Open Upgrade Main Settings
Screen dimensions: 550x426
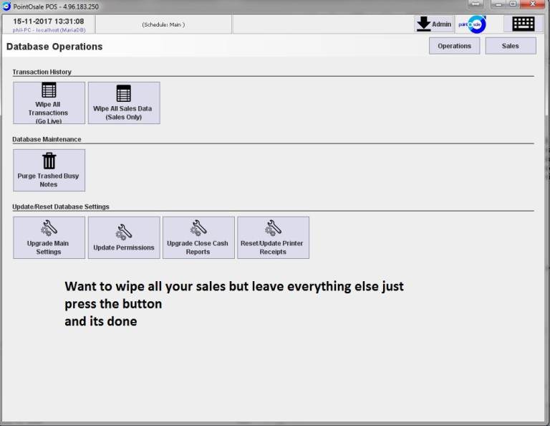click(x=49, y=237)
